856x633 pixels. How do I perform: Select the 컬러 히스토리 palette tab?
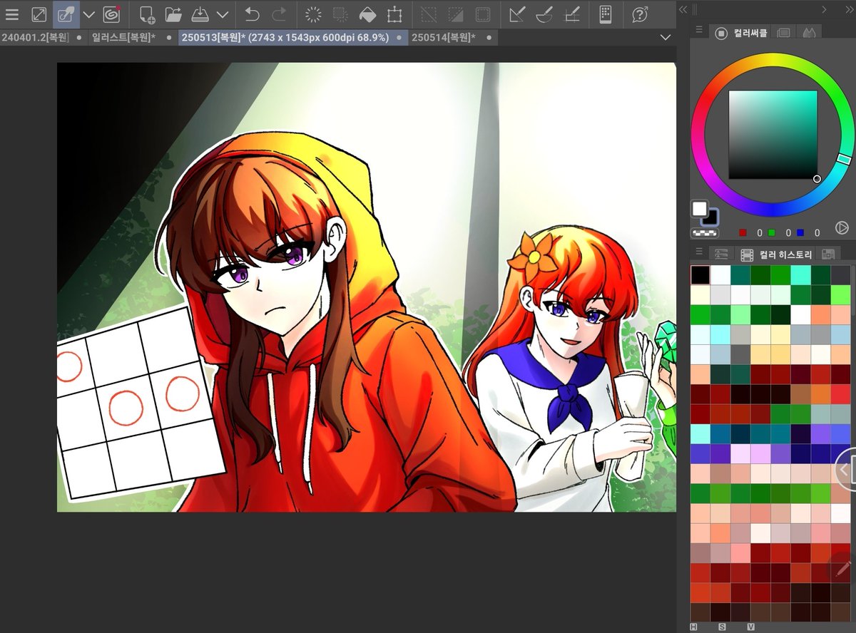click(778, 254)
